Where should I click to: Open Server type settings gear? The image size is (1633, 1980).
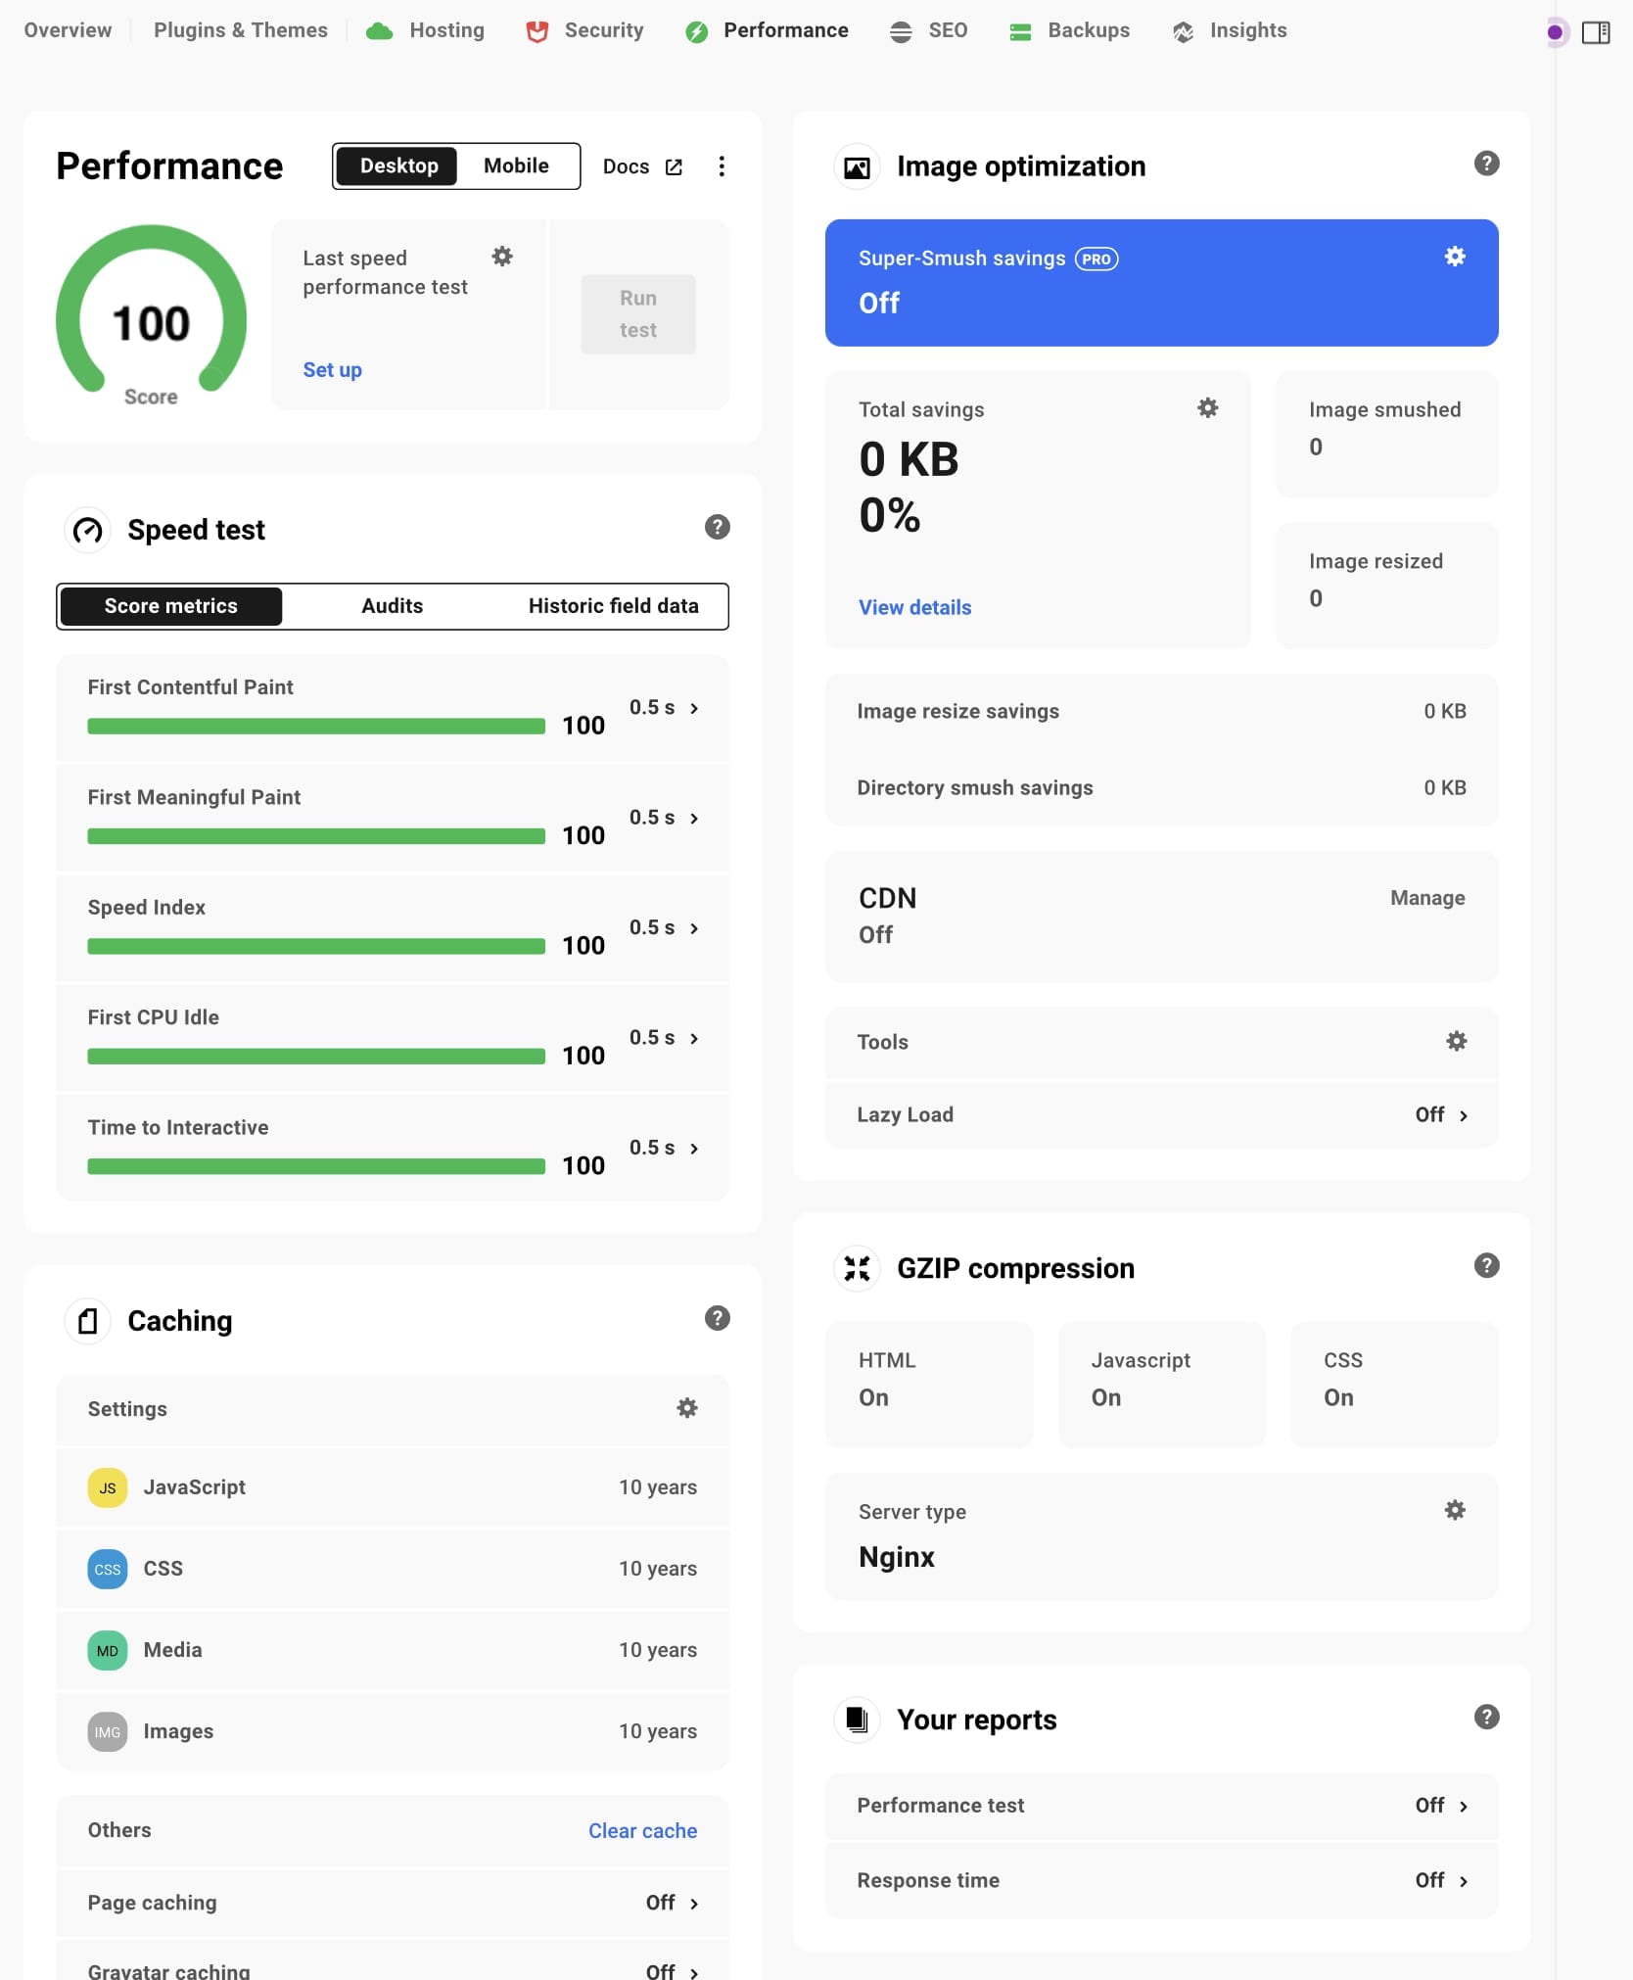pyautogui.click(x=1455, y=1510)
